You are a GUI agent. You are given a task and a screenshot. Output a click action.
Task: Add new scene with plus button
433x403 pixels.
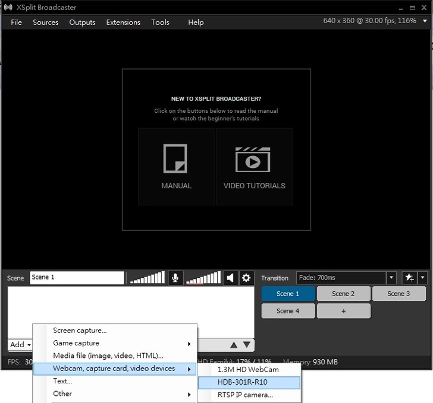tap(344, 311)
